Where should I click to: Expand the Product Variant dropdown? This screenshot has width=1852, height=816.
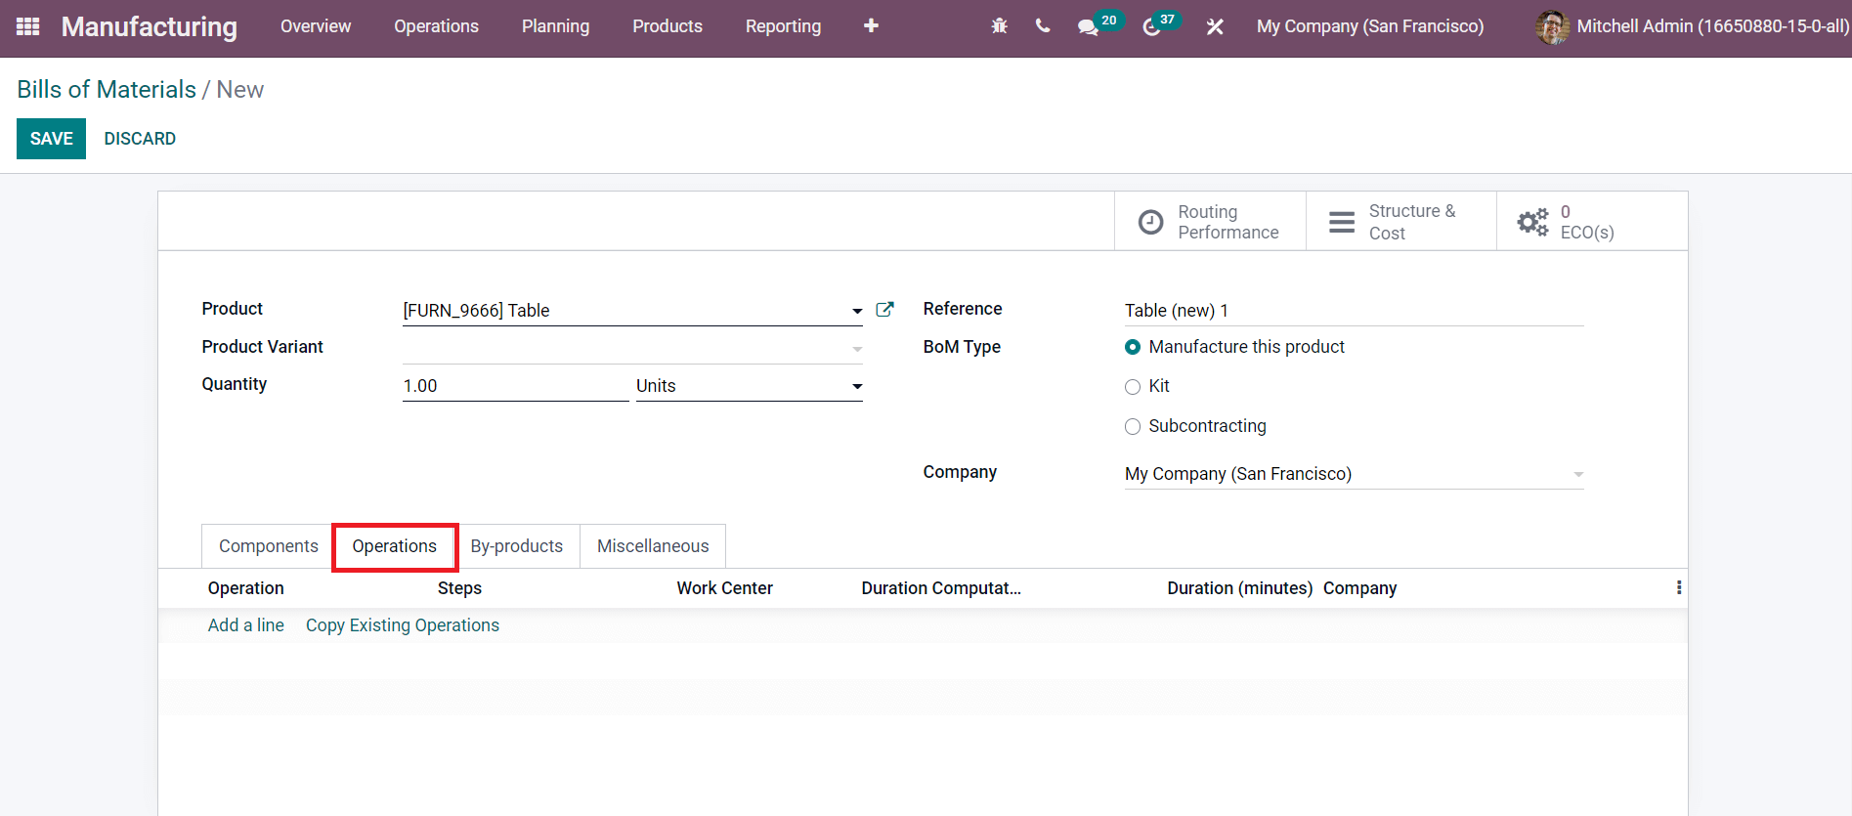coord(857,349)
